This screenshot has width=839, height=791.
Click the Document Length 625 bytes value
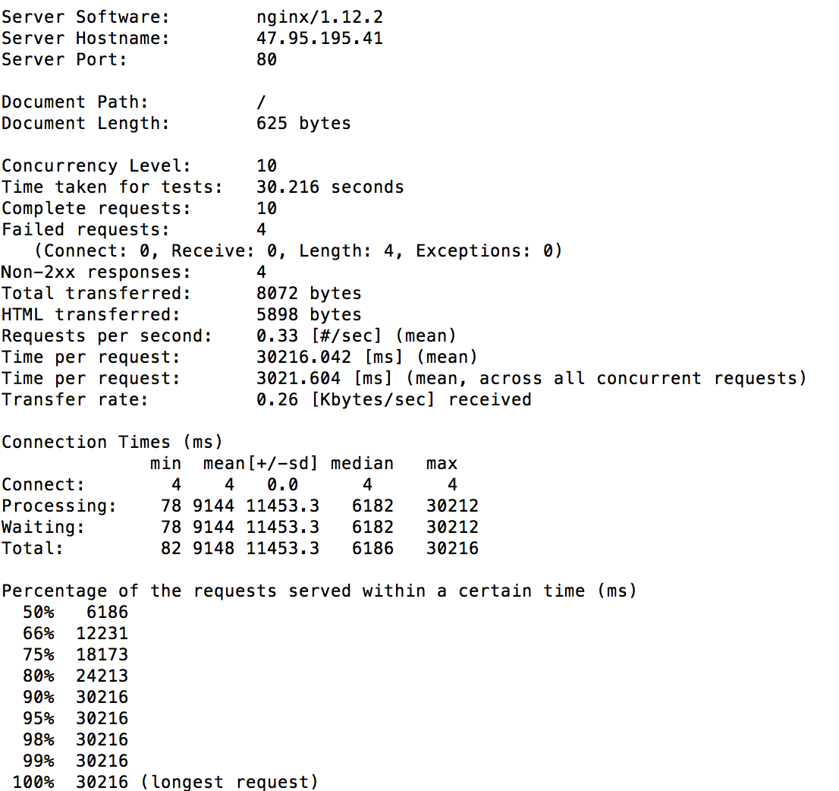(303, 124)
